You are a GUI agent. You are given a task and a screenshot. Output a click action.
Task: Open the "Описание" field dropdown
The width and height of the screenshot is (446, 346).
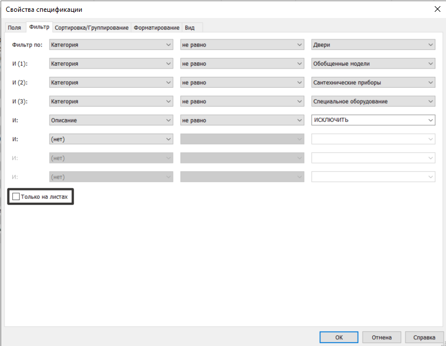tap(111, 120)
